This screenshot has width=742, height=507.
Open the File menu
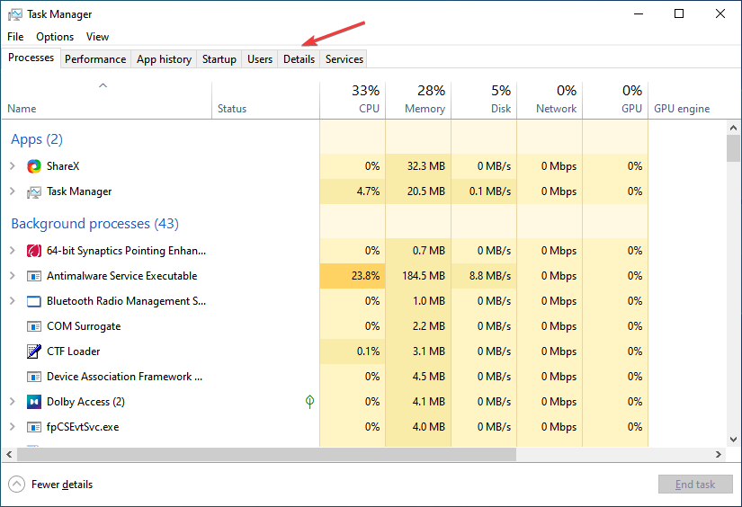point(15,37)
